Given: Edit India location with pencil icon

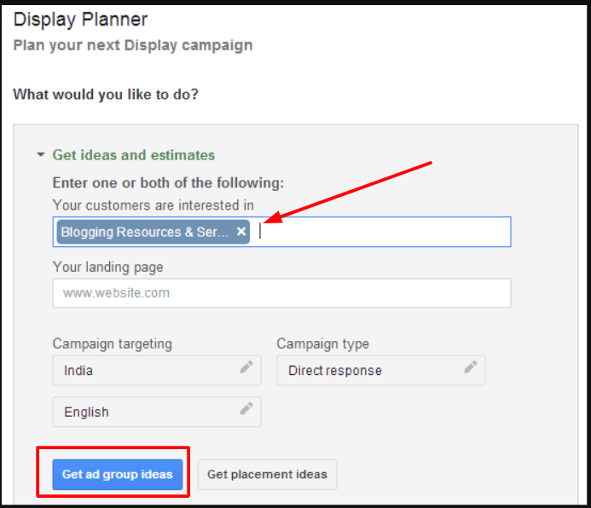Looking at the screenshot, I should pos(246,367).
